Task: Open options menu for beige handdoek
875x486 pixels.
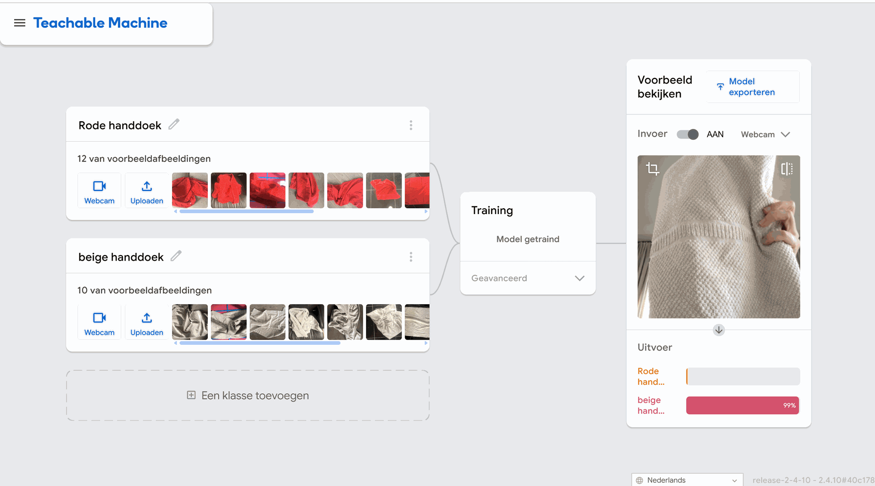Action: pyautogui.click(x=411, y=257)
